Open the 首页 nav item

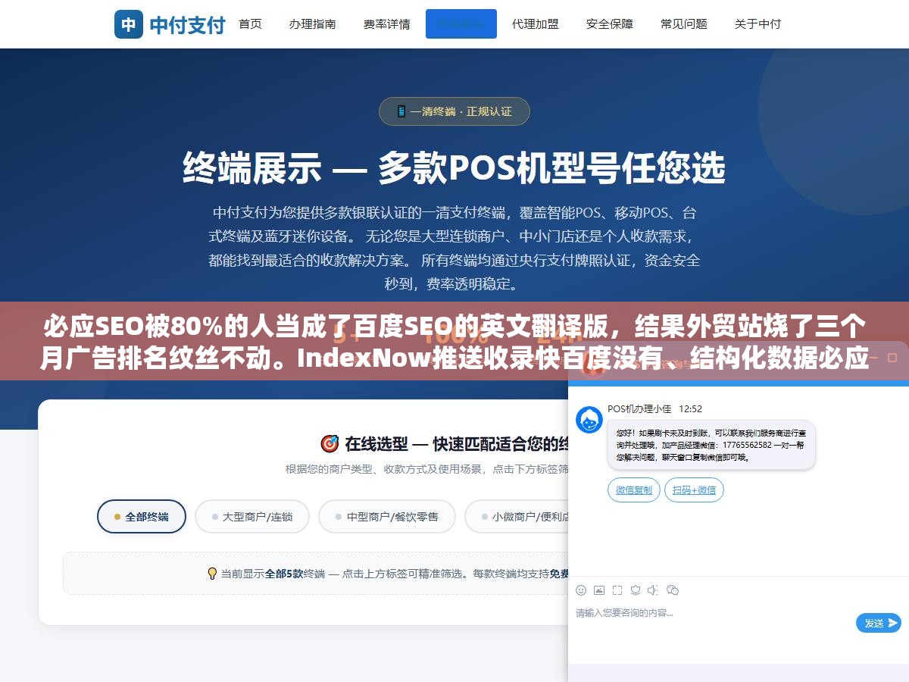pyautogui.click(x=250, y=24)
